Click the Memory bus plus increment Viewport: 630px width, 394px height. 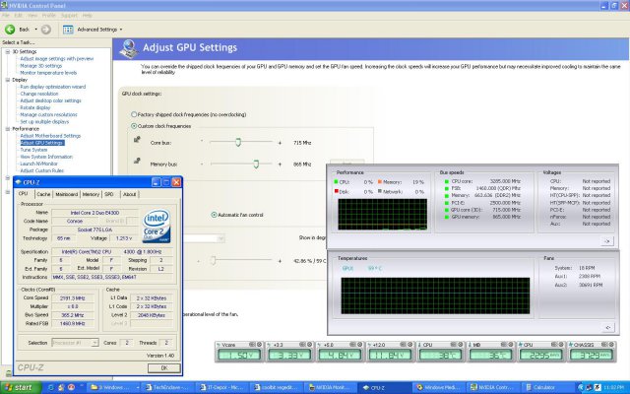pyautogui.click(x=280, y=164)
